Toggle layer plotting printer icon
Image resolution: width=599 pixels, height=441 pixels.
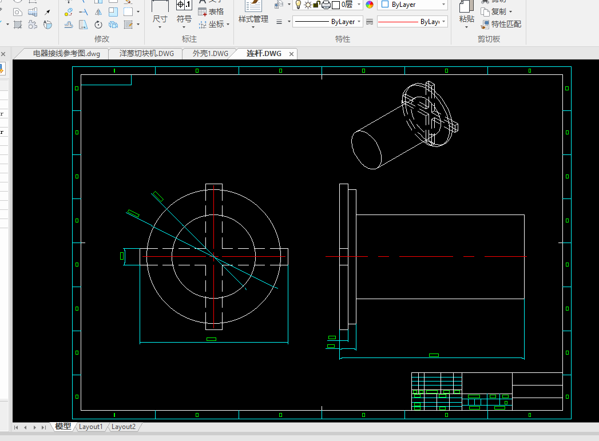click(326, 5)
